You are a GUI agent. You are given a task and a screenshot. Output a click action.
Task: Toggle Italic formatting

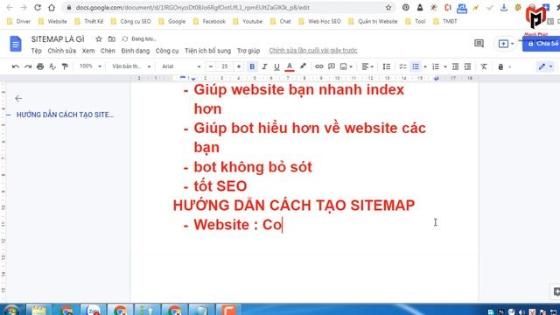point(264,66)
